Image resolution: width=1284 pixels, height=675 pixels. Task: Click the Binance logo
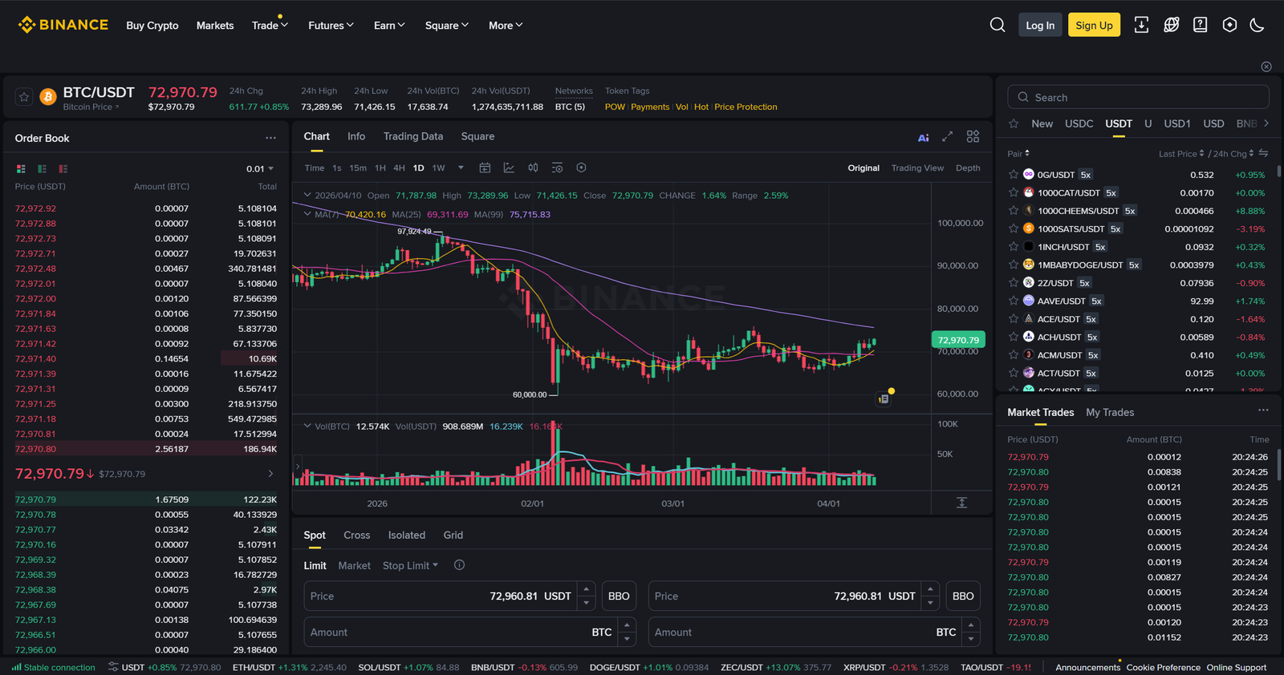pyautogui.click(x=63, y=25)
